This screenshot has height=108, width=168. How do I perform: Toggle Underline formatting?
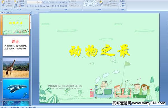[x=33, y=6]
